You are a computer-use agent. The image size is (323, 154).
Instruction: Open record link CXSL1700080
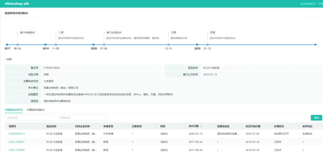tap(17, 150)
